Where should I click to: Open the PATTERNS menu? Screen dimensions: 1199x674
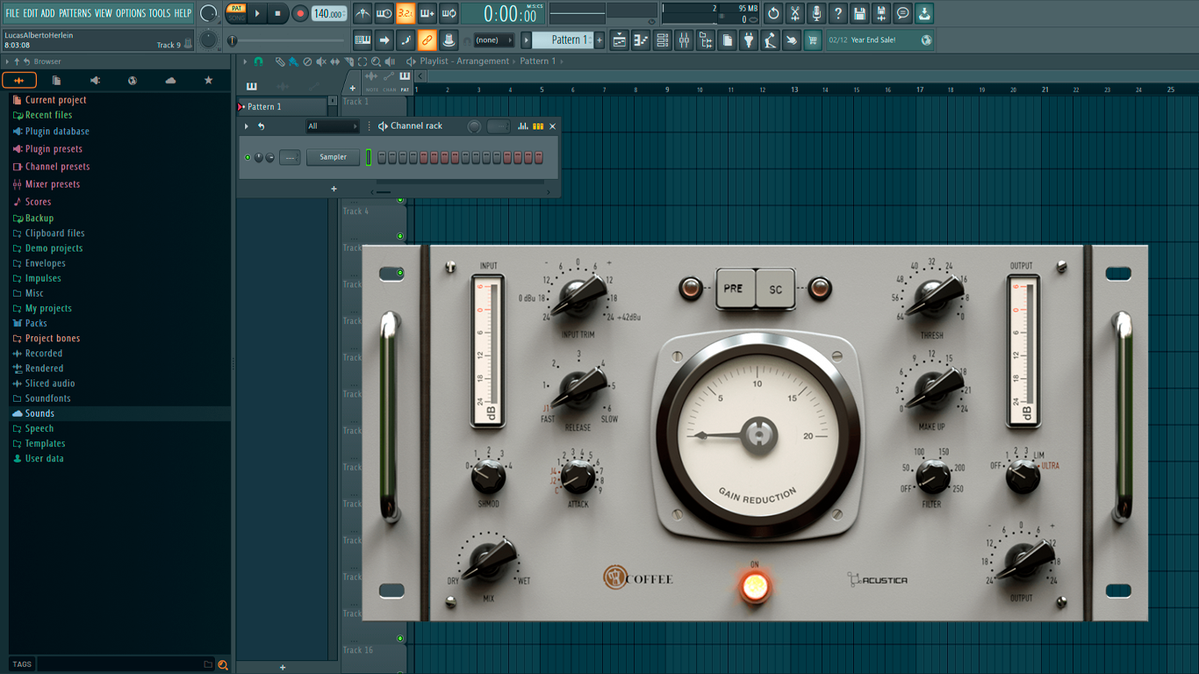pos(75,13)
